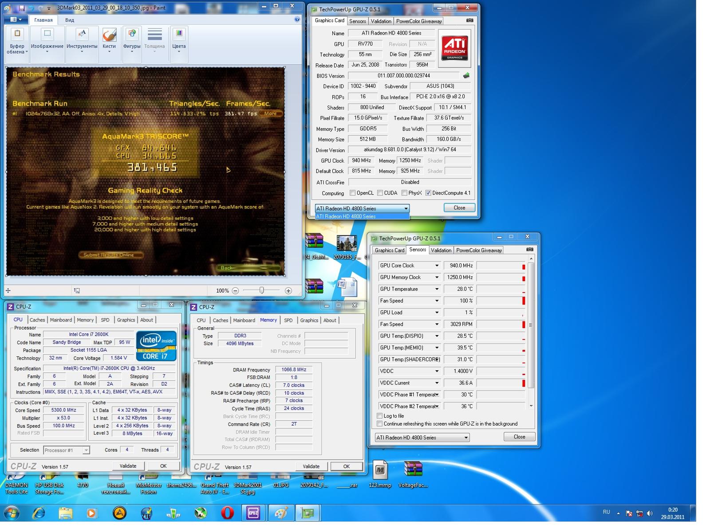Click the Submit Results Online button in the image

pyautogui.click(x=111, y=255)
